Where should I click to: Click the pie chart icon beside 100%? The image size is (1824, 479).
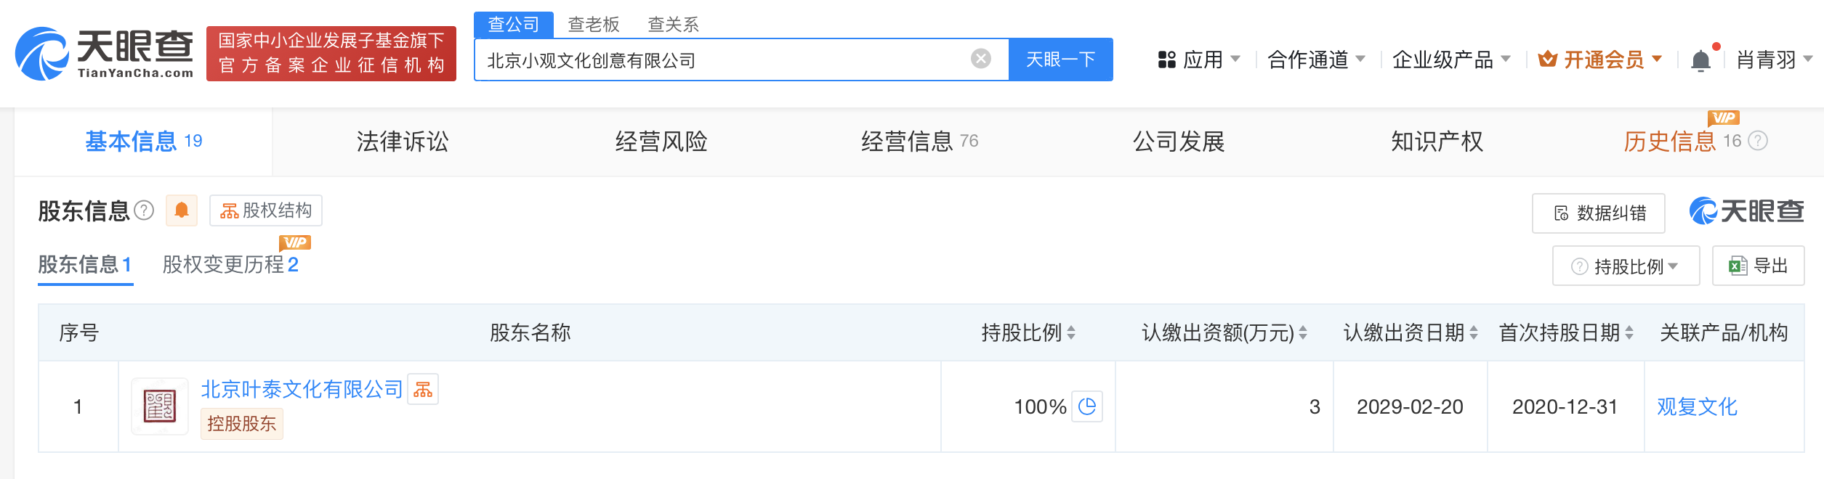[1086, 406]
